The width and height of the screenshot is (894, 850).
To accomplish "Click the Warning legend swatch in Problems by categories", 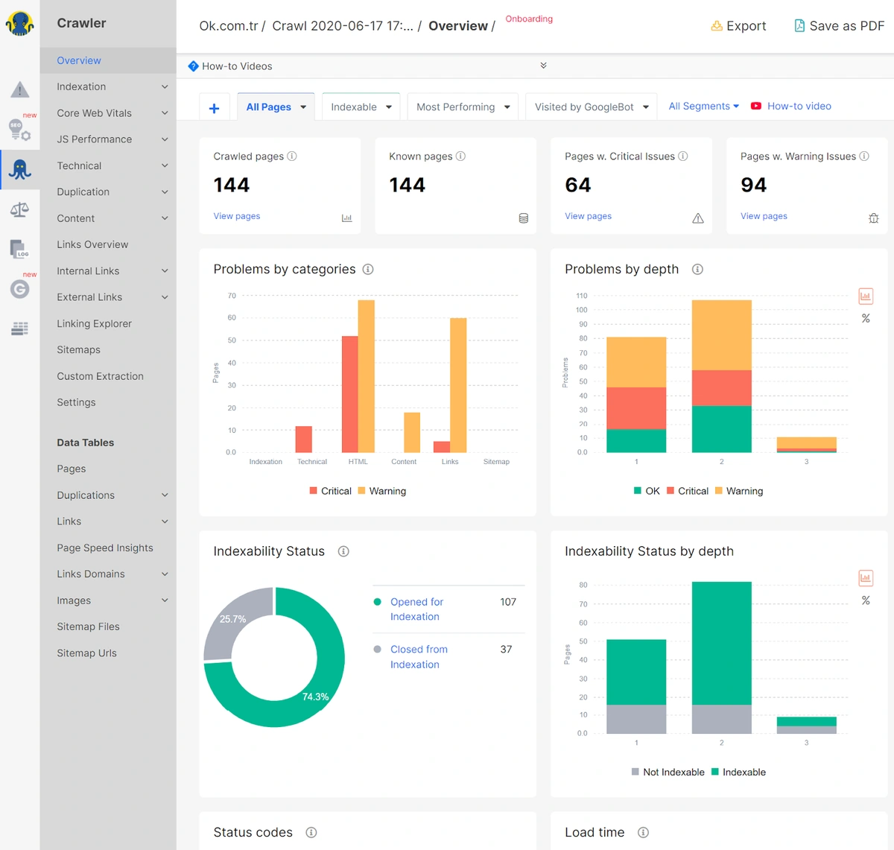I will click(x=362, y=491).
